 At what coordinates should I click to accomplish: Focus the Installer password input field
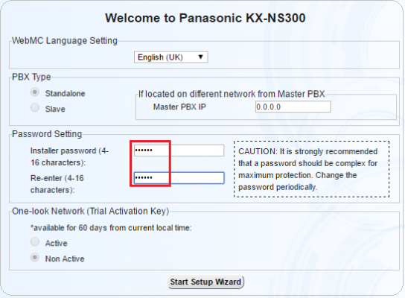[179, 150]
